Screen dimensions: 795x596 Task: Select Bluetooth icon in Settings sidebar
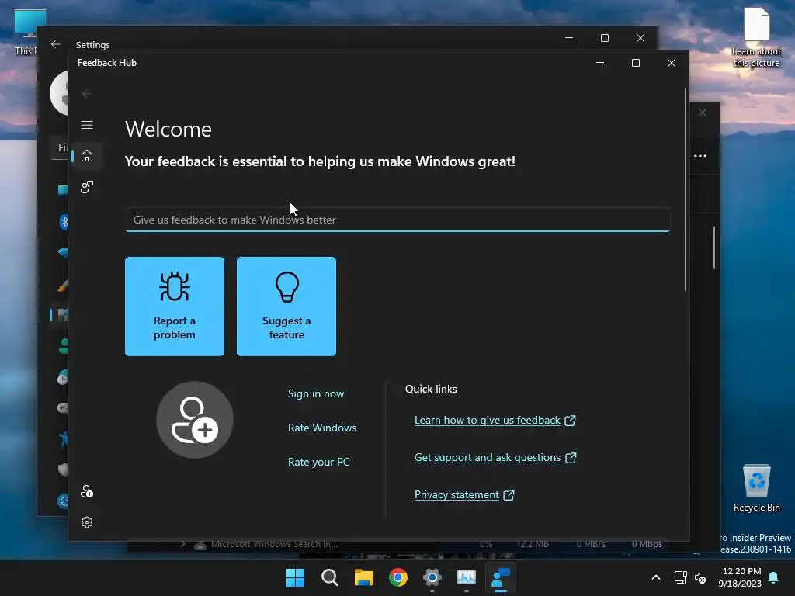[64, 221]
